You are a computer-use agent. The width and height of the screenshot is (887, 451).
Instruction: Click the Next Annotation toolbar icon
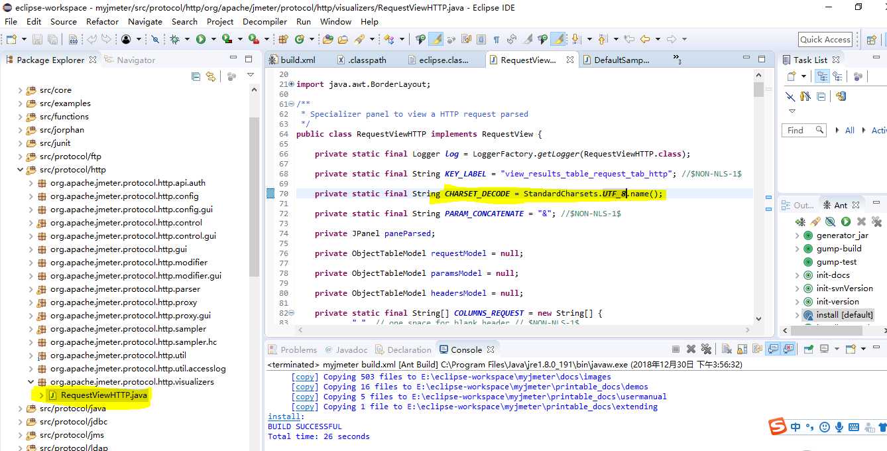(x=575, y=39)
